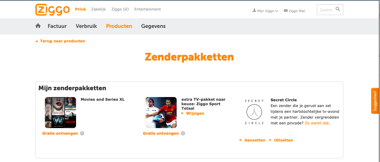
Task: Open the Factuur tab
Action: click(x=57, y=26)
